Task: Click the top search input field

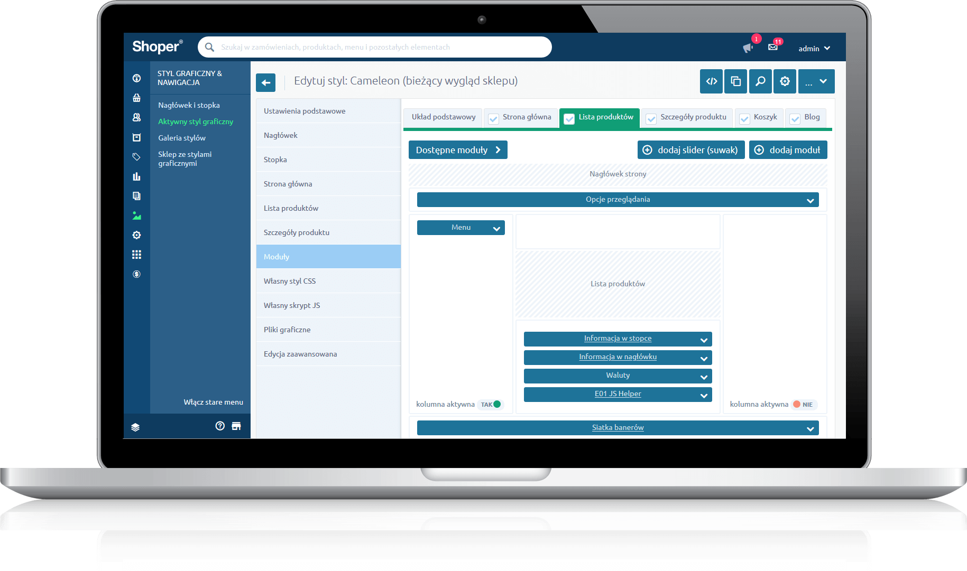Action: [x=375, y=47]
